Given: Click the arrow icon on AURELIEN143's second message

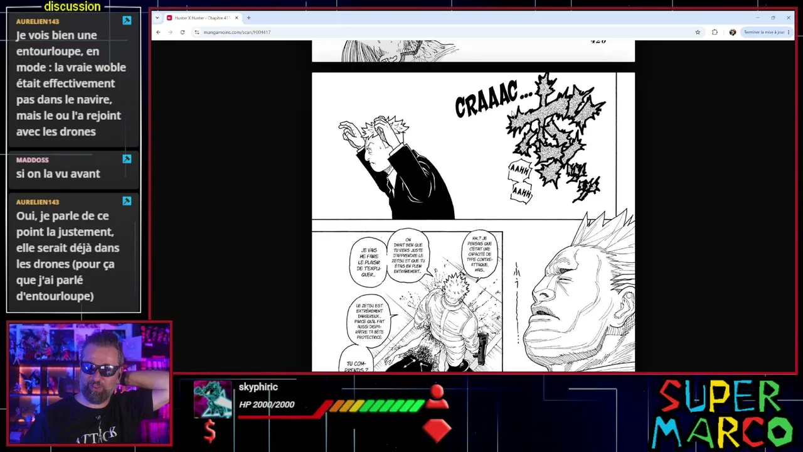Looking at the screenshot, I should coord(127,201).
